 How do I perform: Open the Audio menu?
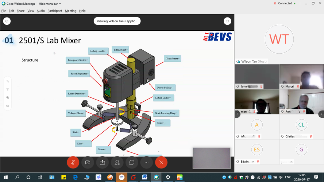[41, 11]
